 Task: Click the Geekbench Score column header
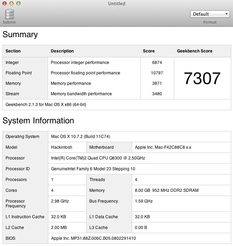tap(195, 51)
